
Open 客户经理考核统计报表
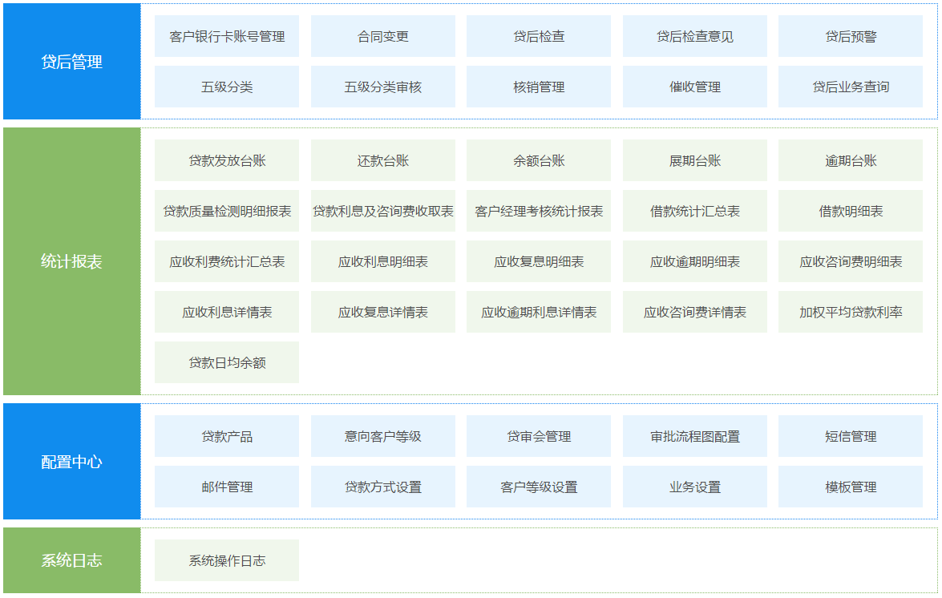[539, 211]
